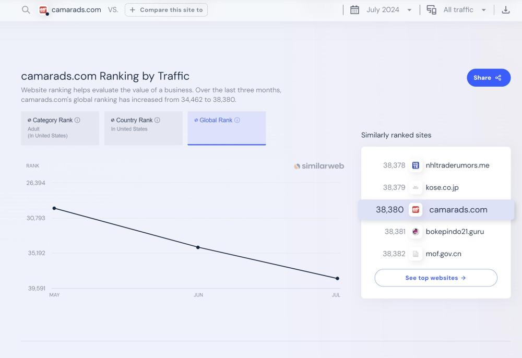
Task: Click the devices icon beside All traffic
Action: [x=432, y=10]
